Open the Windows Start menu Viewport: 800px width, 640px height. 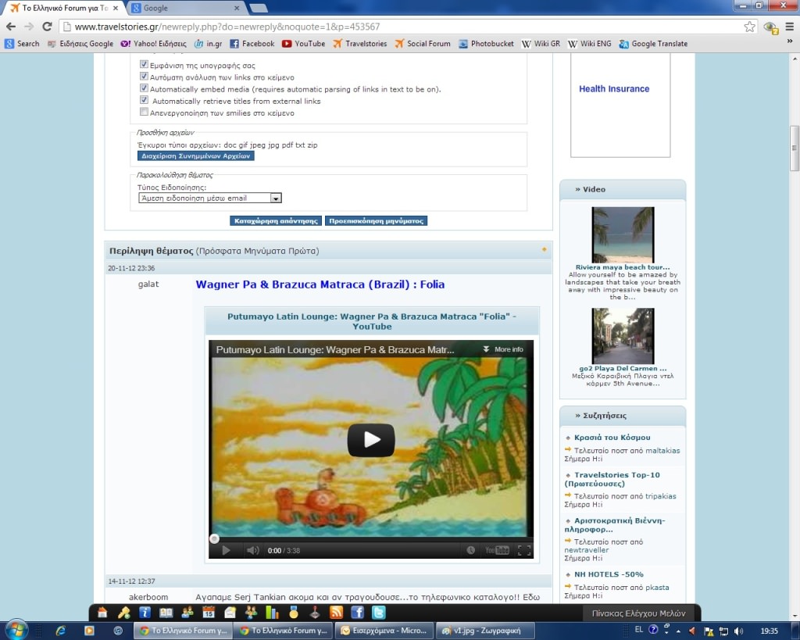tap(16, 631)
